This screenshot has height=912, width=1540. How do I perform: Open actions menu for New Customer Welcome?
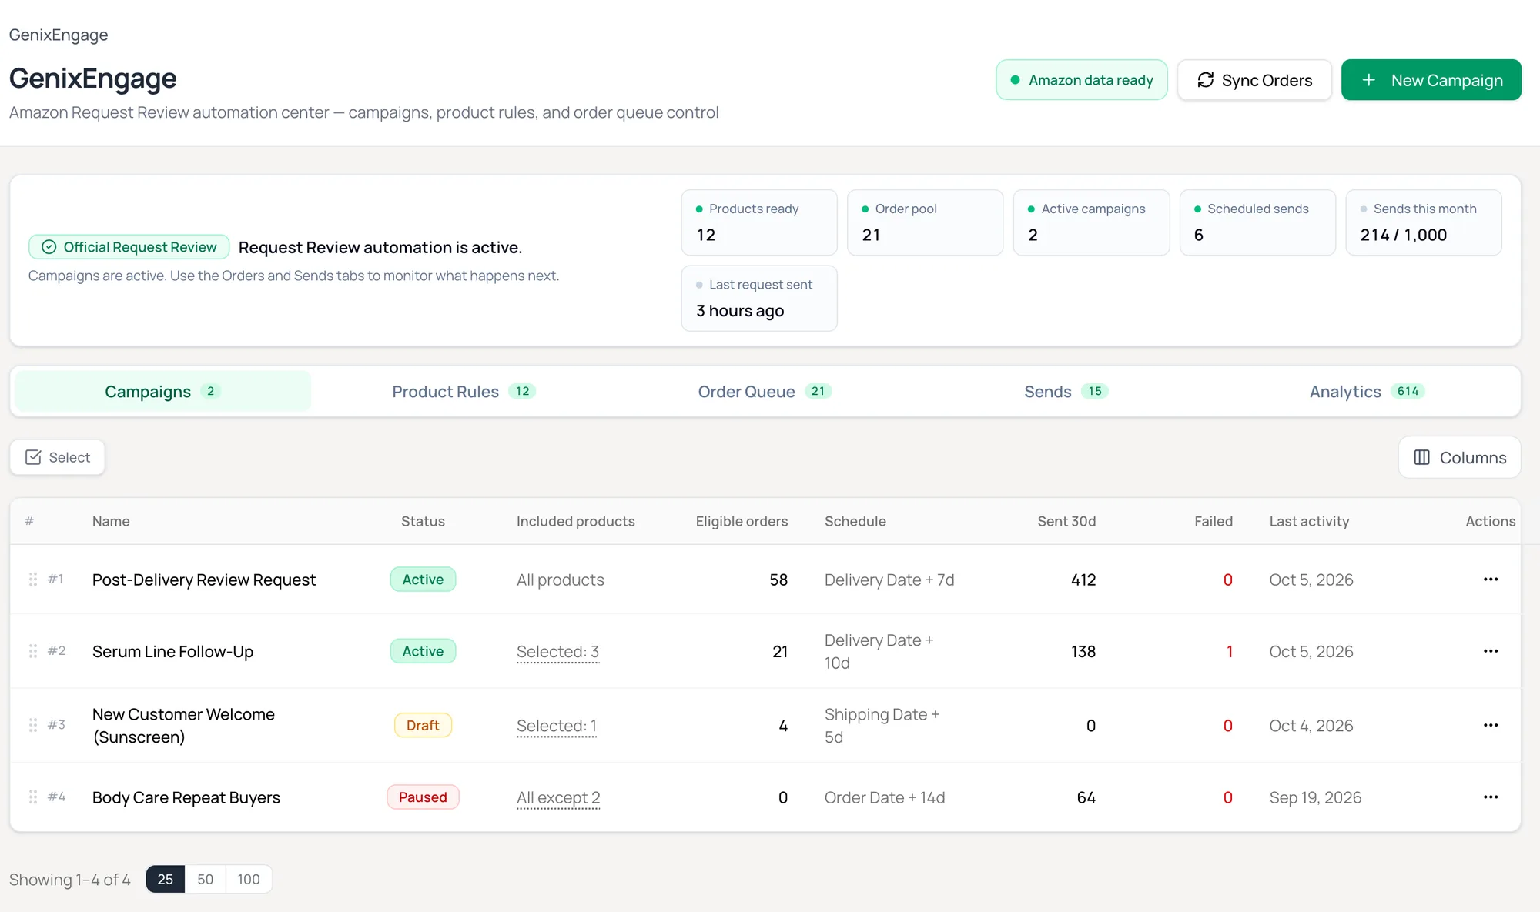pos(1490,725)
